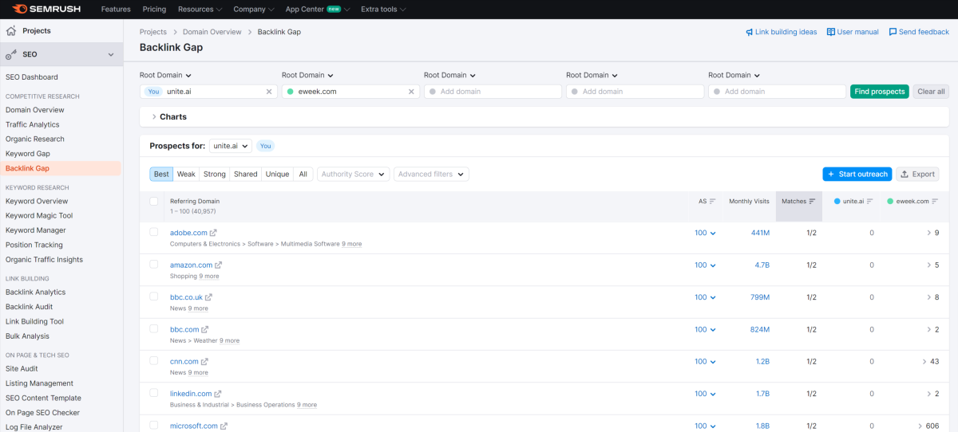The height and width of the screenshot is (432, 958).
Task: Open Resources menu in top bar
Action: point(200,10)
